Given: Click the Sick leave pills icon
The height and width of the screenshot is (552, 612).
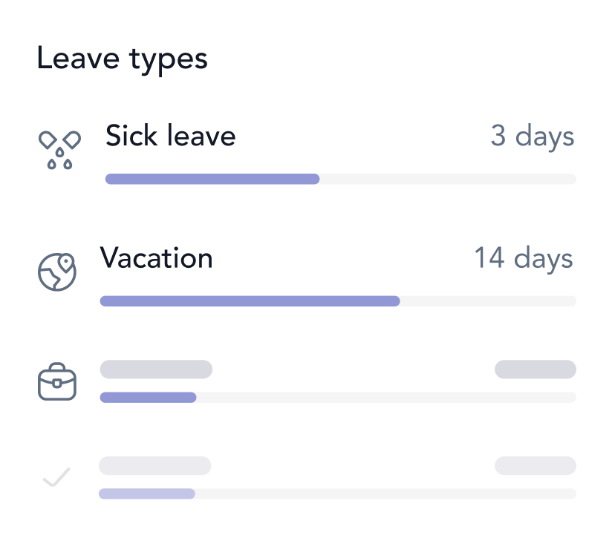Looking at the screenshot, I should coord(59,150).
